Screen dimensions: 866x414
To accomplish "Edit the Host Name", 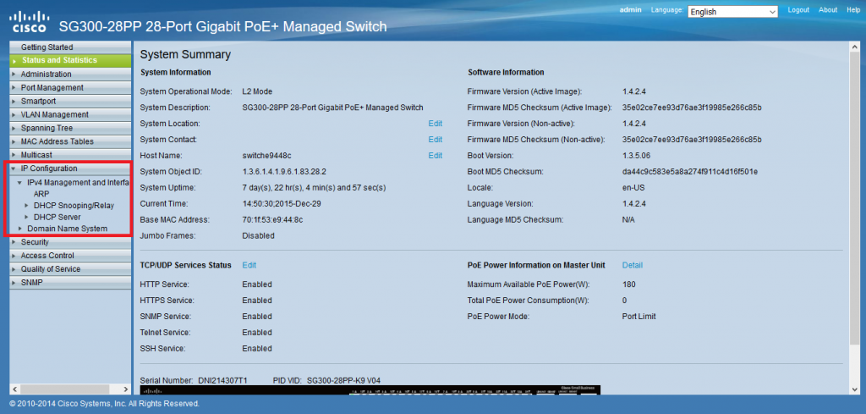I will pyautogui.click(x=436, y=155).
